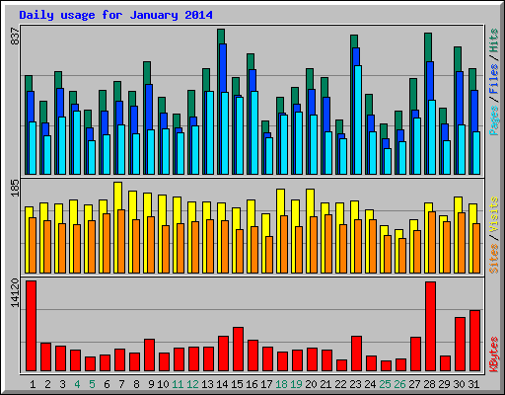
Task: Click the red KBytes bar for day 31
Action: coord(475,341)
